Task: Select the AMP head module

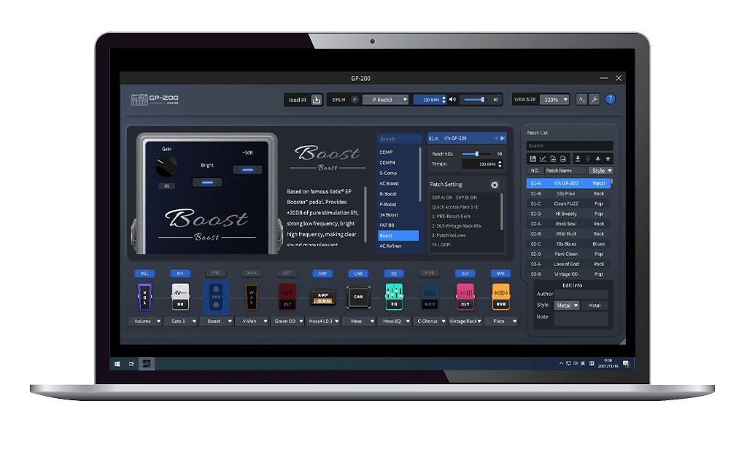Action: click(322, 297)
